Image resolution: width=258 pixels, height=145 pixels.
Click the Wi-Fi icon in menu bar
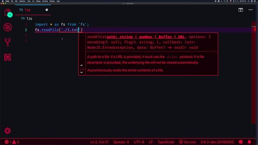click(x=225, y=1)
